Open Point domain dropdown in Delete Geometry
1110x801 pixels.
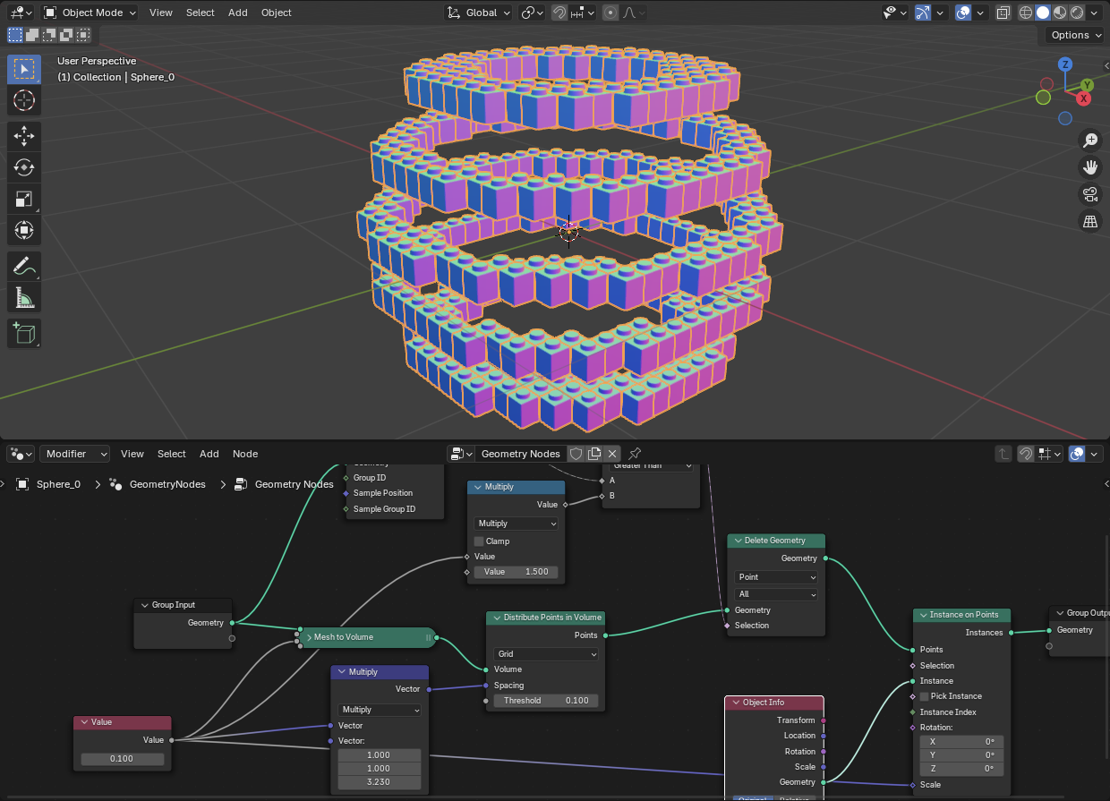pos(776,577)
